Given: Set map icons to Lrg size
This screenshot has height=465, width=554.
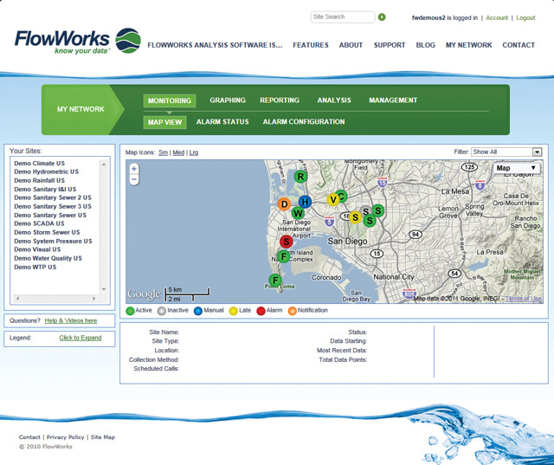Looking at the screenshot, I should [x=193, y=152].
